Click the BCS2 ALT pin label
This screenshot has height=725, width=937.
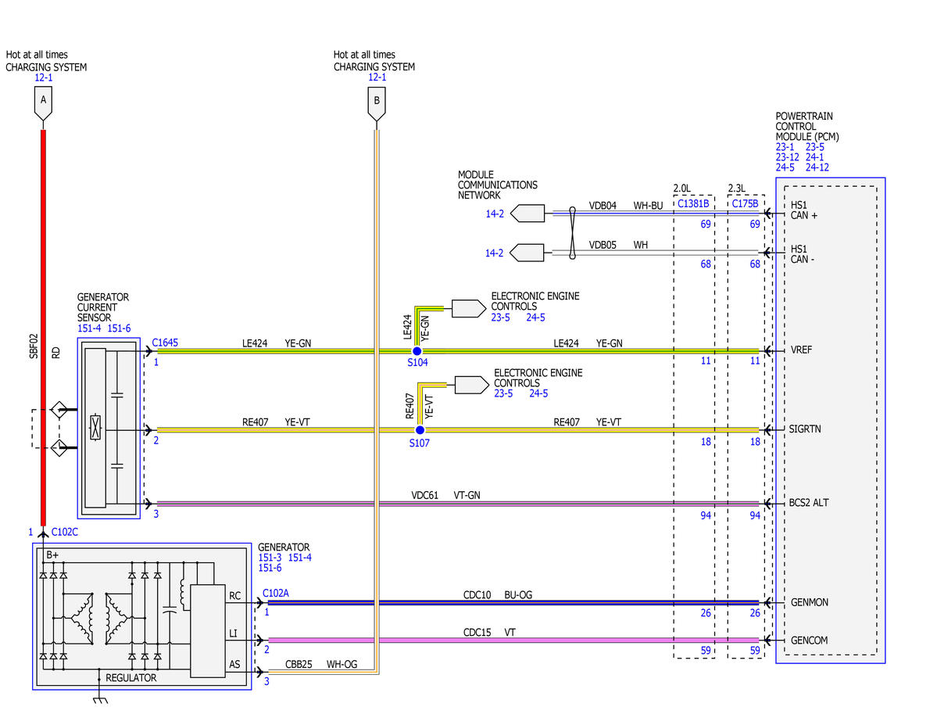click(x=809, y=502)
